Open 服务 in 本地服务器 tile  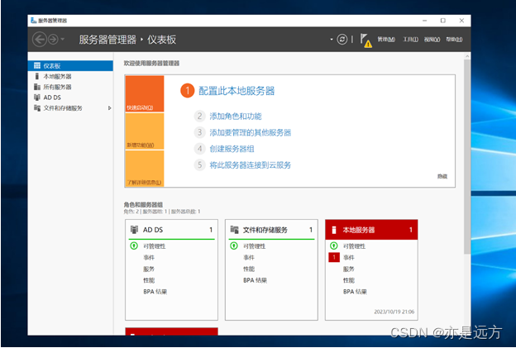point(349,269)
